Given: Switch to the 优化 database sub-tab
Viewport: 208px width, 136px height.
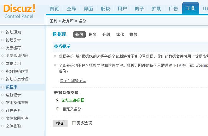Looking at the screenshot, I should click(120, 34).
